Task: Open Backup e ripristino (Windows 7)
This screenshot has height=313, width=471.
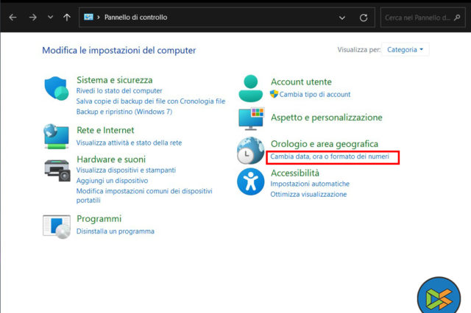Action: [x=124, y=112]
